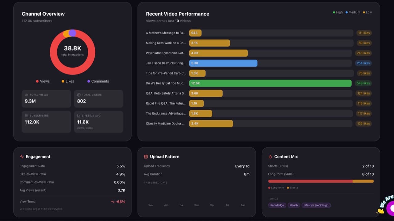Click the Content Mix flame icon

(270, 157)
